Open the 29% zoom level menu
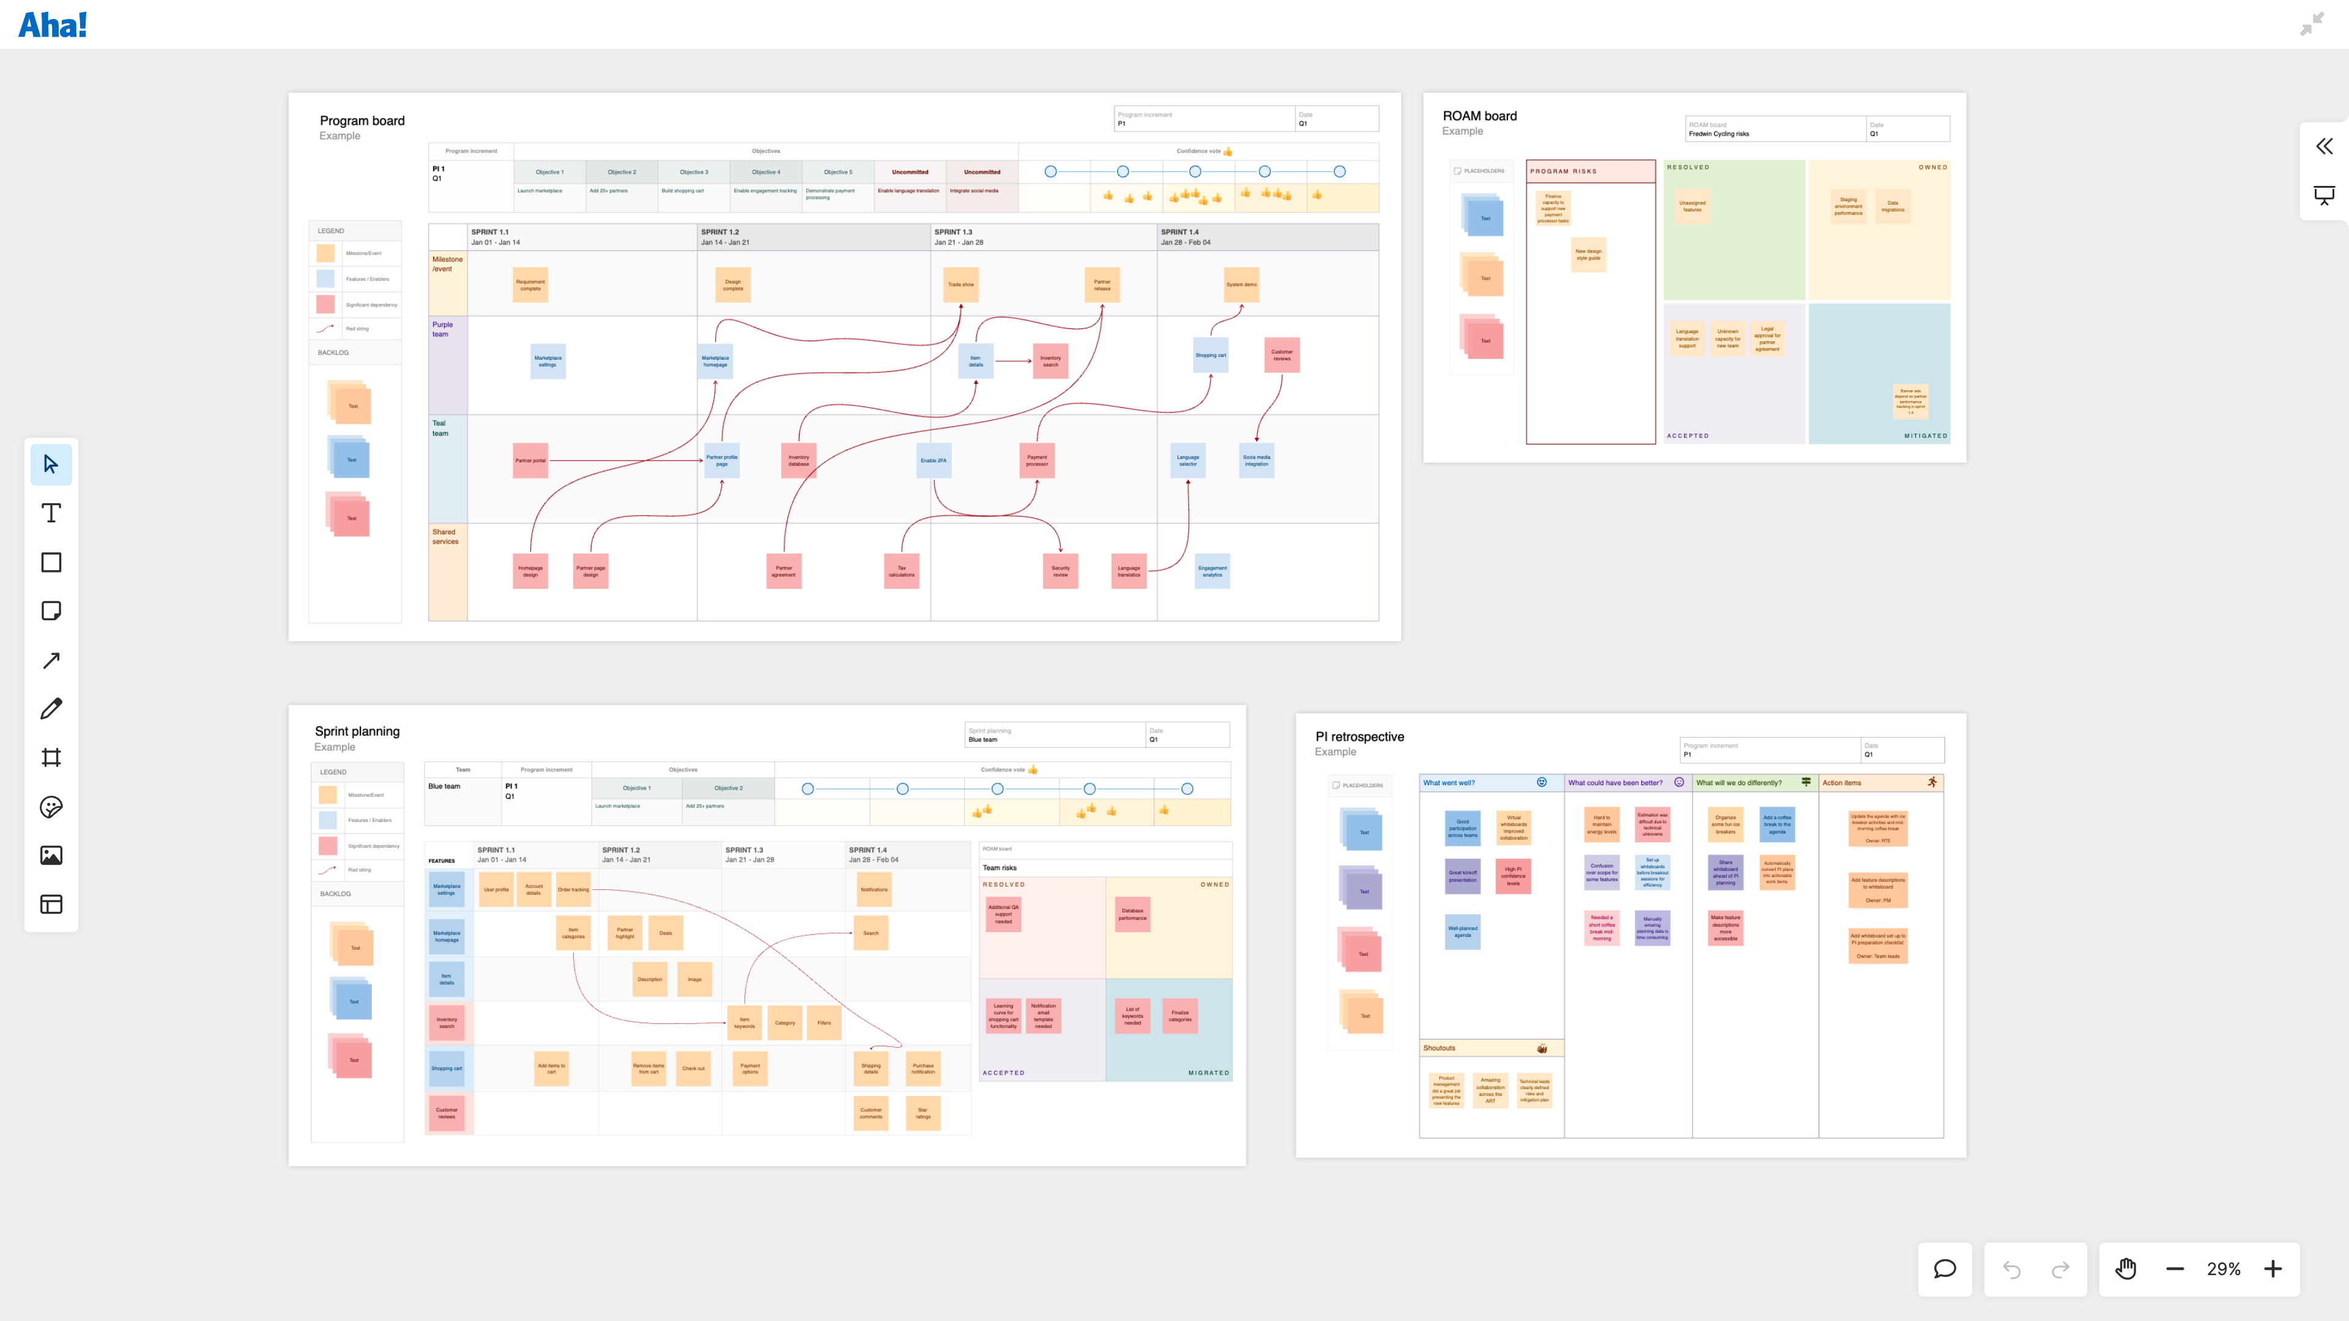 point(2223,1269)
